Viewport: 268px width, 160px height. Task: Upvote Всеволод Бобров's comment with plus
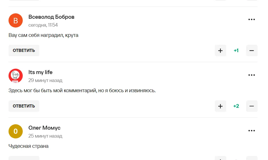click(220, 50)
